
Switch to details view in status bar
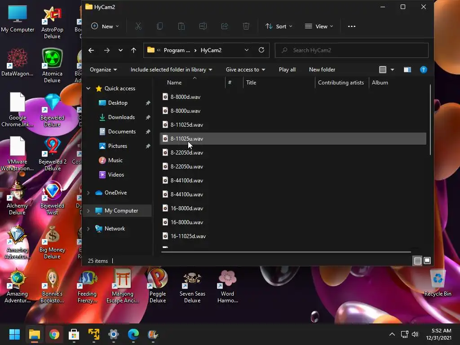point(417,261)
